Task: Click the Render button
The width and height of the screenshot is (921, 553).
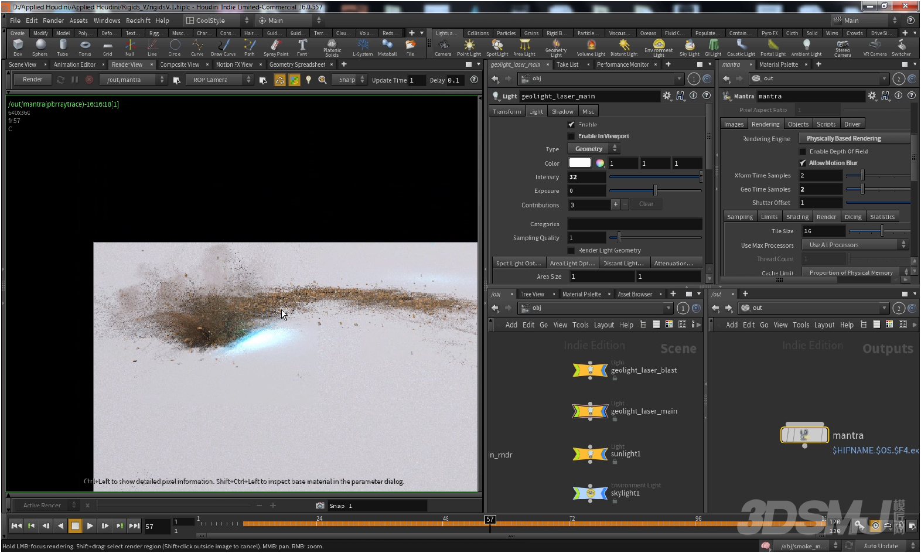Action: point(33,79)
